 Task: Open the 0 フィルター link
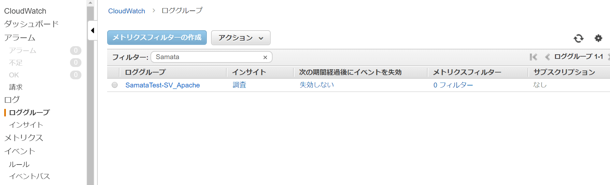point(453,85)
